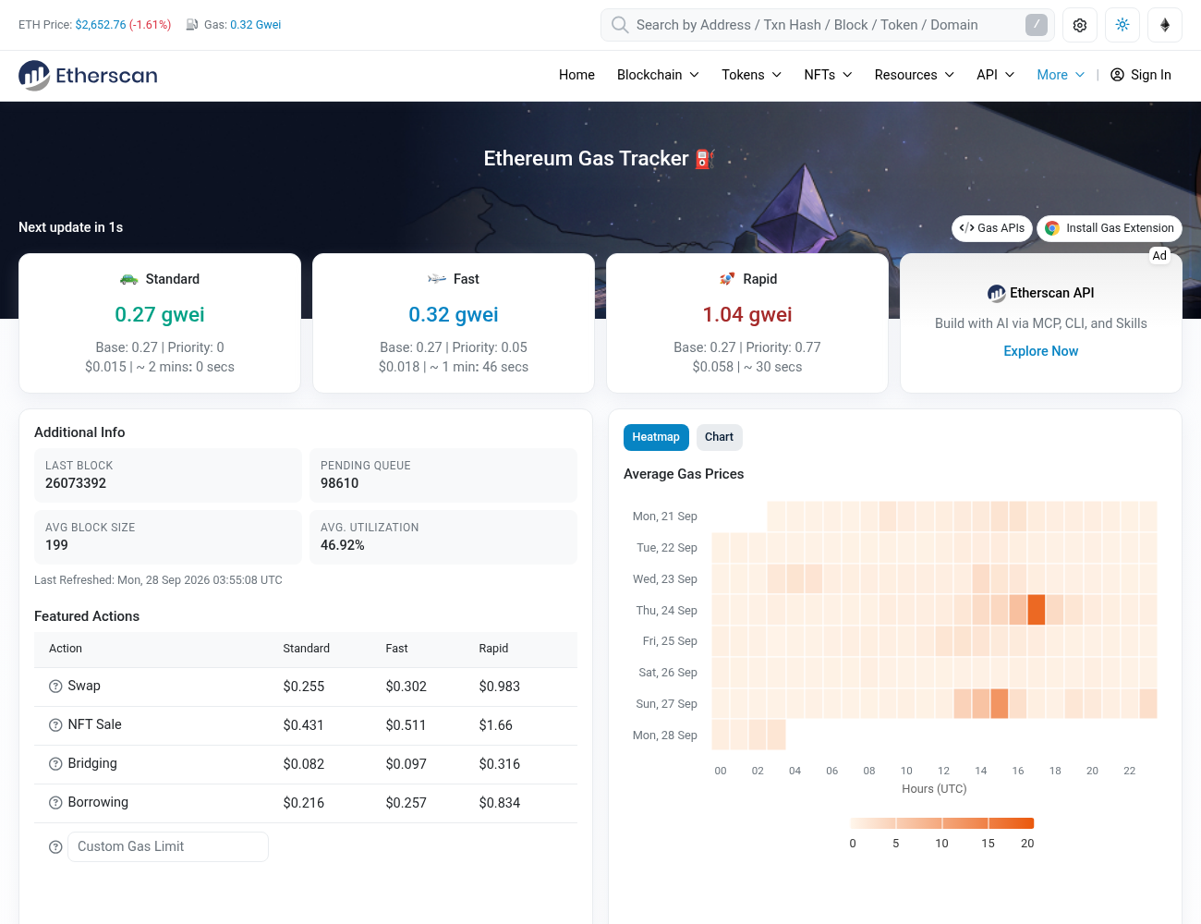Click the Last Refreshed timestamp text
Viewport: 1201px width, 924px height.
point(158,580)
